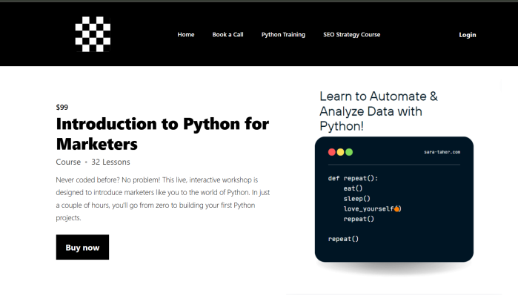Click the Login link
The width and height of the screenshot is (518, 296).
(x=467, y=35)
